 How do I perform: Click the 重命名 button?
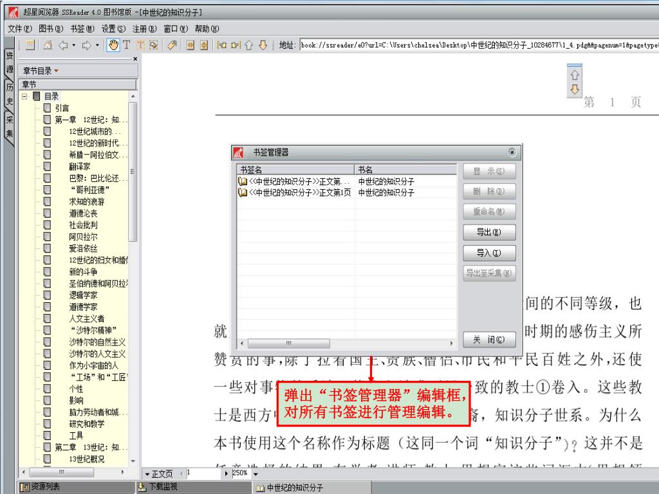pyautogui.click(x=489, y=211)
